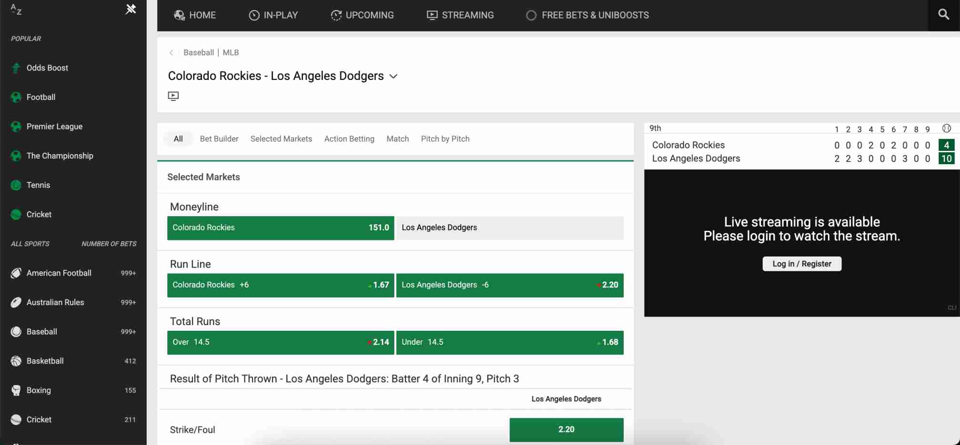
Task: Open Premier League in sidebar
Action: (54, 127)
